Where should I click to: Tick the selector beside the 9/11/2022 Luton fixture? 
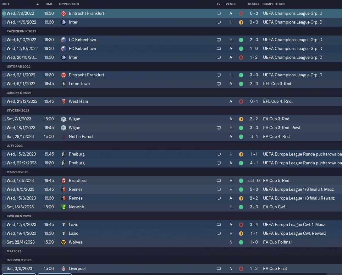click(x=4, y=84)
